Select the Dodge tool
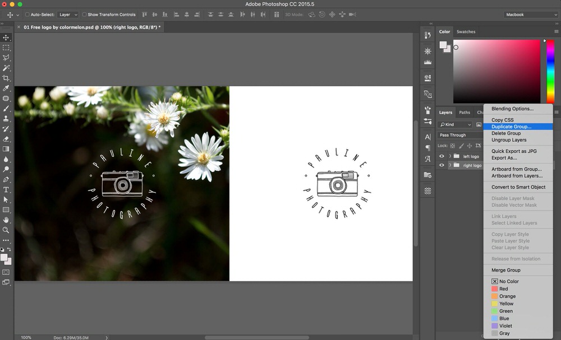 [x=6, y=169]
